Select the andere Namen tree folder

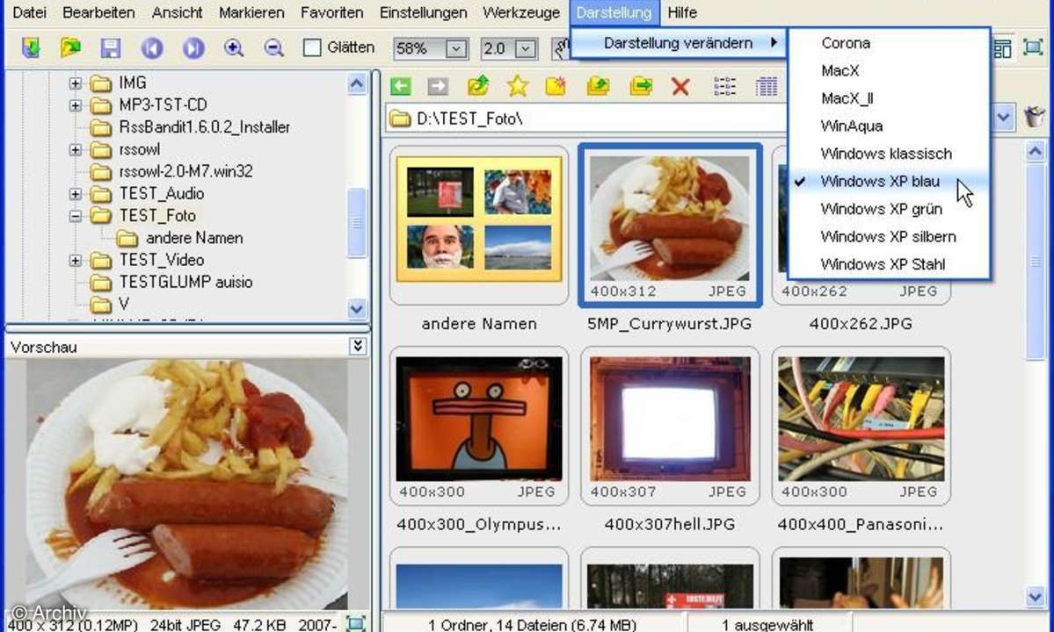[x=194, y=238]
